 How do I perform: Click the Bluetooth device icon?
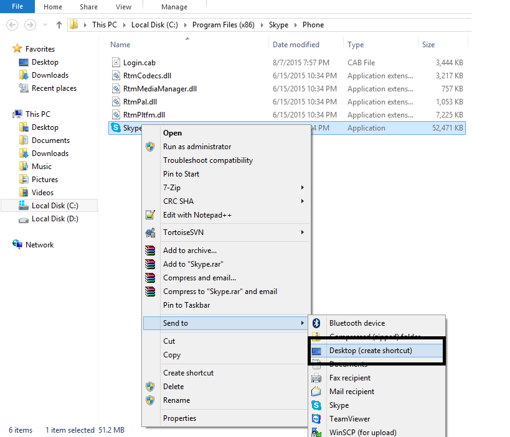(x=316, y=323)
